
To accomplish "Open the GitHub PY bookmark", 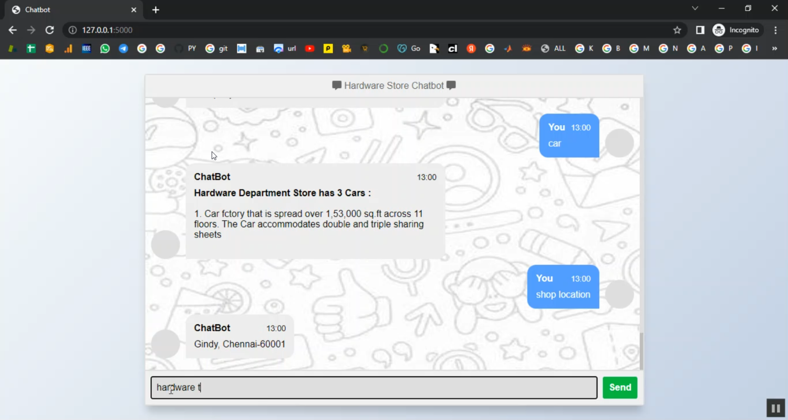I will (x=185, y=48).
